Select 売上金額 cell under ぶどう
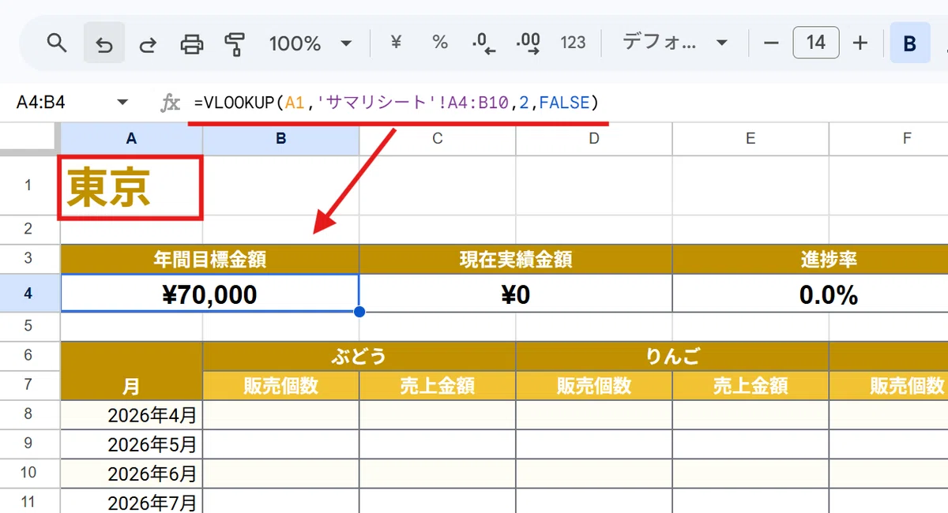Viewport: 948px width, 513px height. tap(437, 385)
